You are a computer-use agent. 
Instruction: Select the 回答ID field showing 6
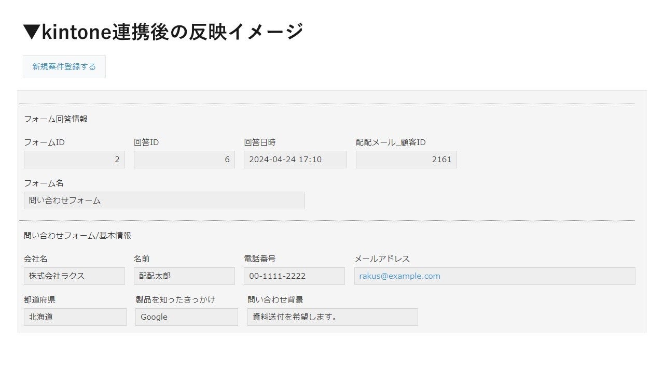184,160
